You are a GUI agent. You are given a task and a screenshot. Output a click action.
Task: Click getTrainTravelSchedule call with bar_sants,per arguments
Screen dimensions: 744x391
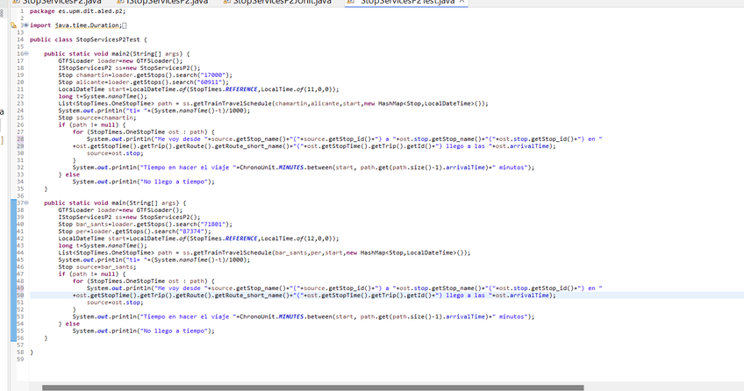pyautogui.click(x=326, y=253)
